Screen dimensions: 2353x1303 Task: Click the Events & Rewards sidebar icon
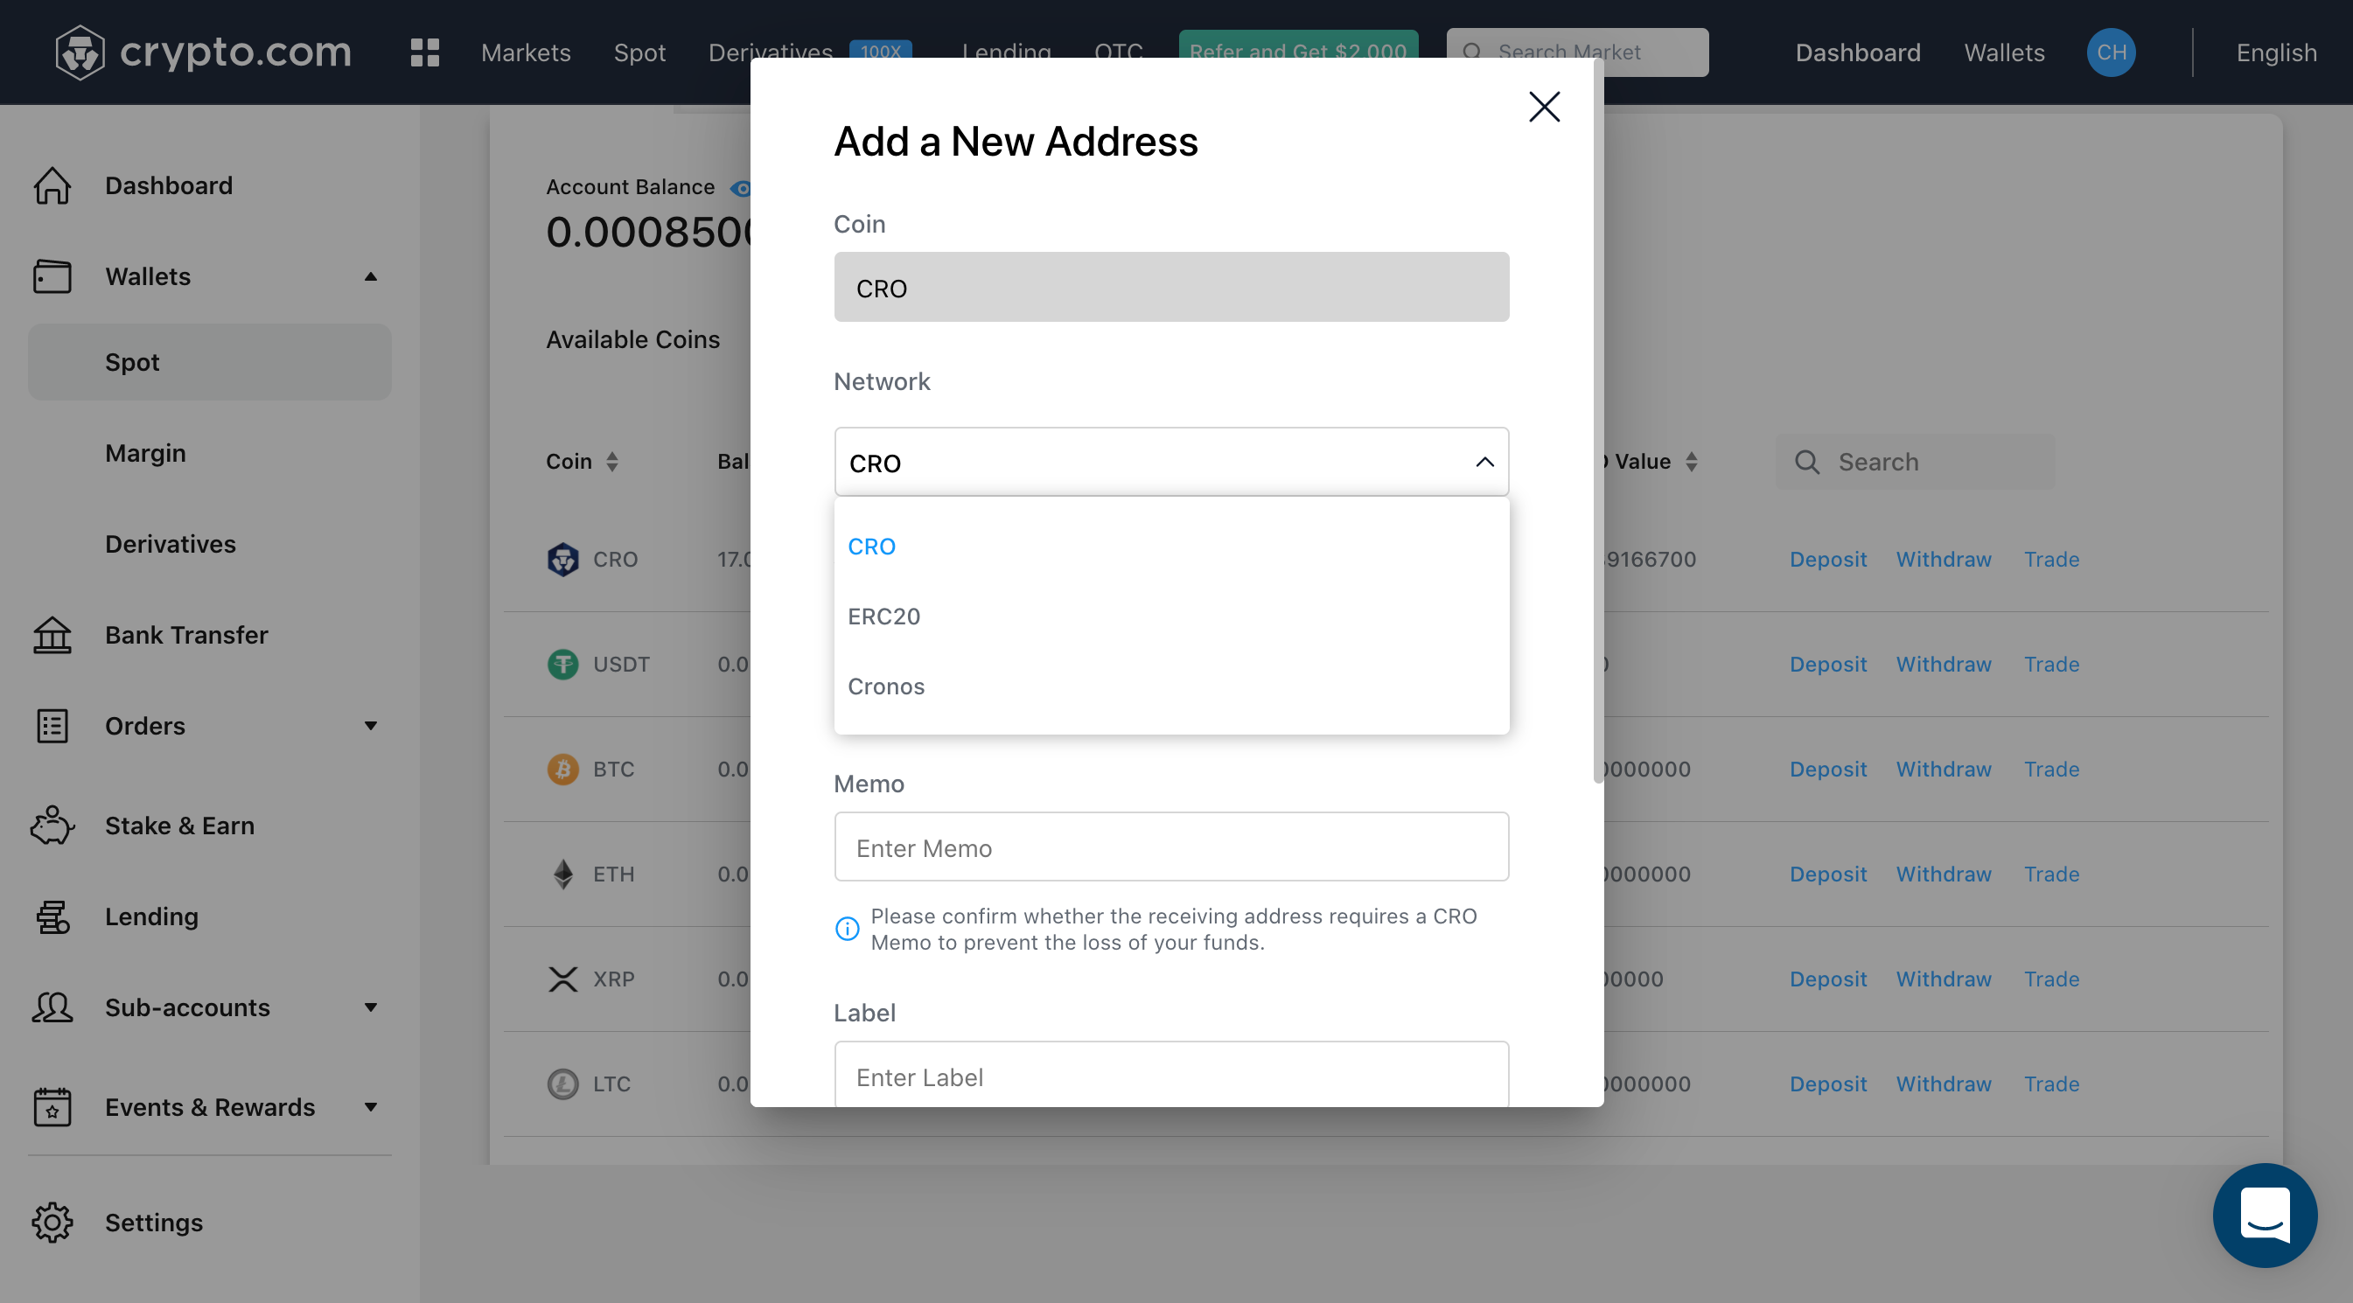coord(52,1104)
